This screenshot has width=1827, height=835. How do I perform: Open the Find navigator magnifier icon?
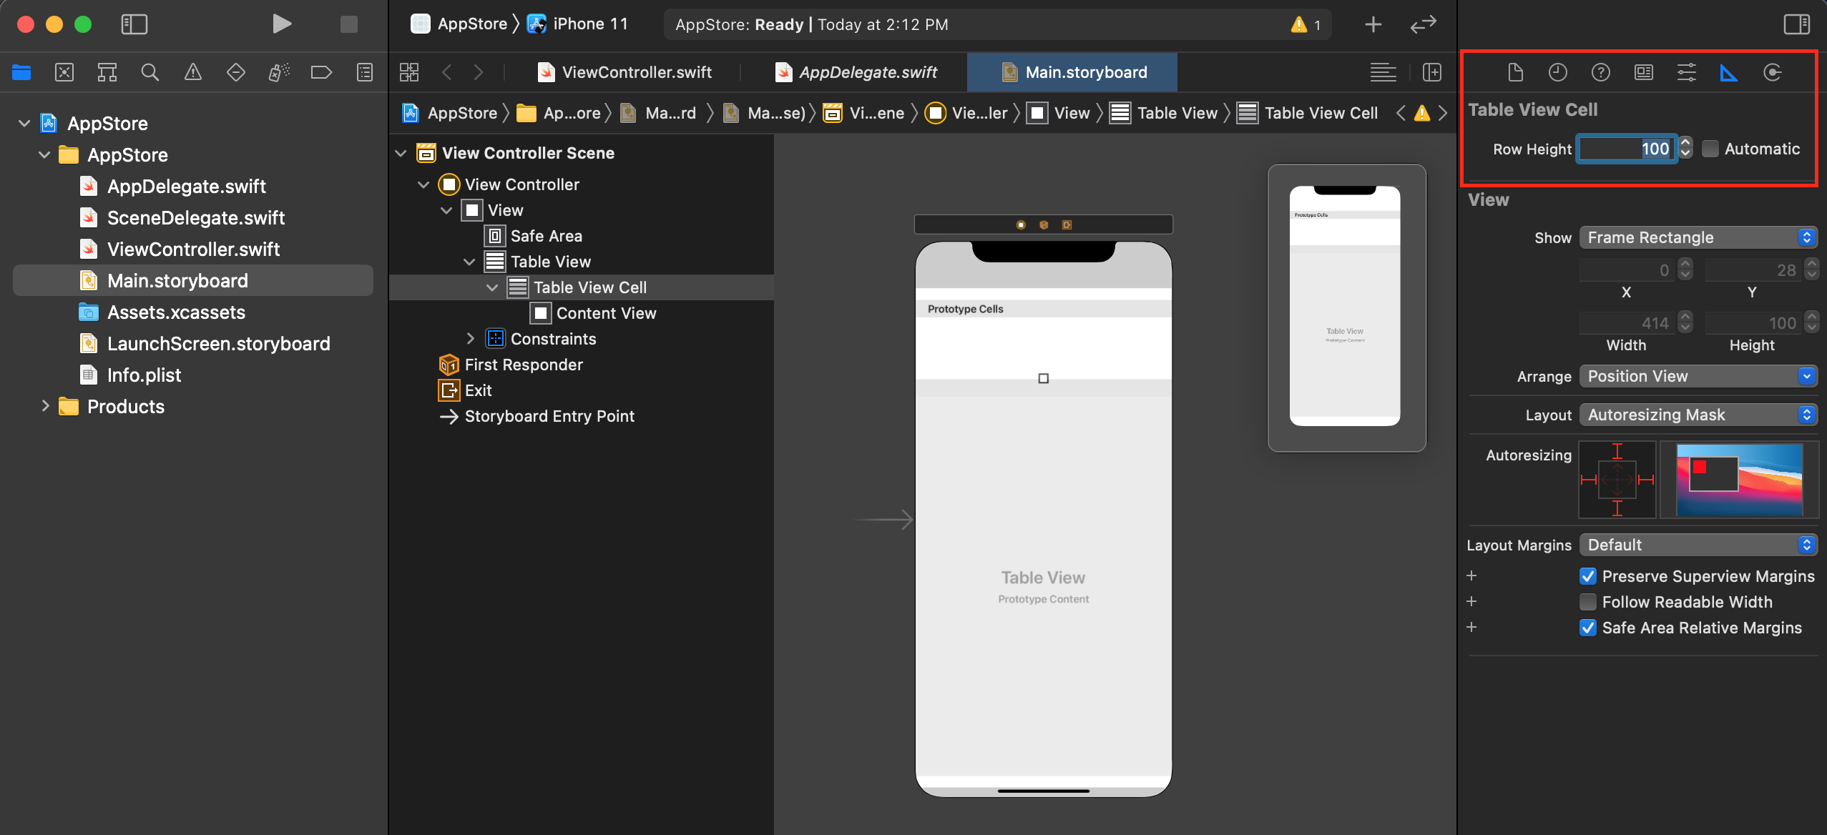tap(150, 72)
